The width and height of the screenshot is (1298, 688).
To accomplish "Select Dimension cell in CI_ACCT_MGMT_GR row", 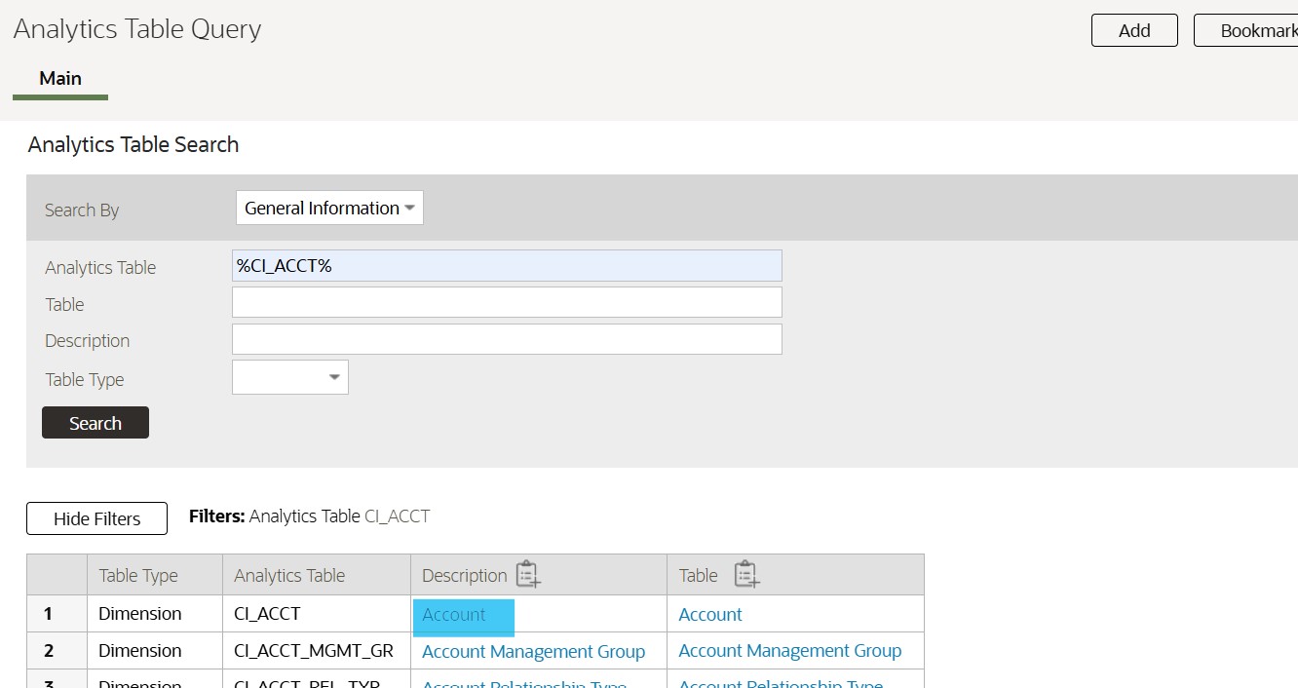I will 154,651.
